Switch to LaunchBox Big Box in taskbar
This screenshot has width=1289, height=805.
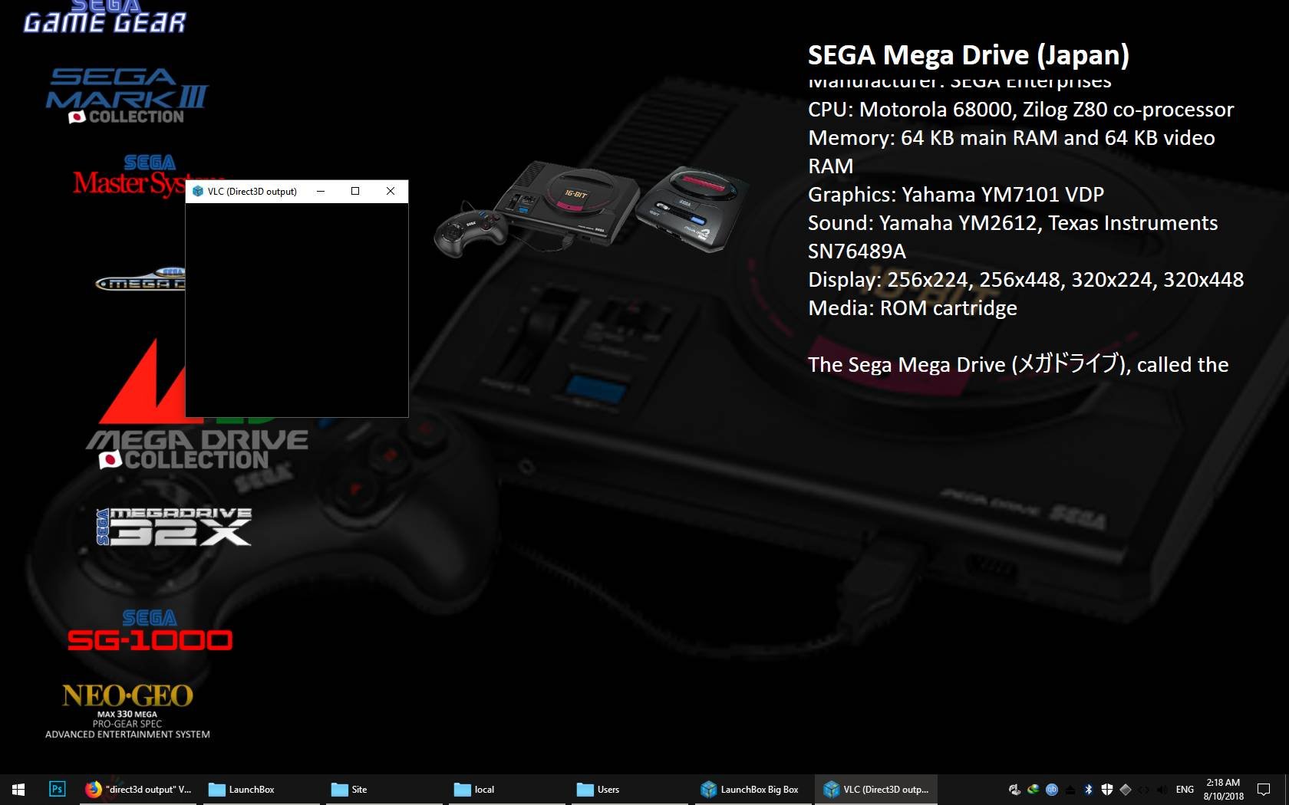coord(753,789)
